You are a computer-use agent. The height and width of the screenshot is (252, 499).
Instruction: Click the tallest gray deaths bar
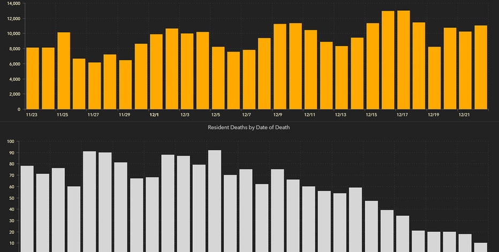pos(215,201)
